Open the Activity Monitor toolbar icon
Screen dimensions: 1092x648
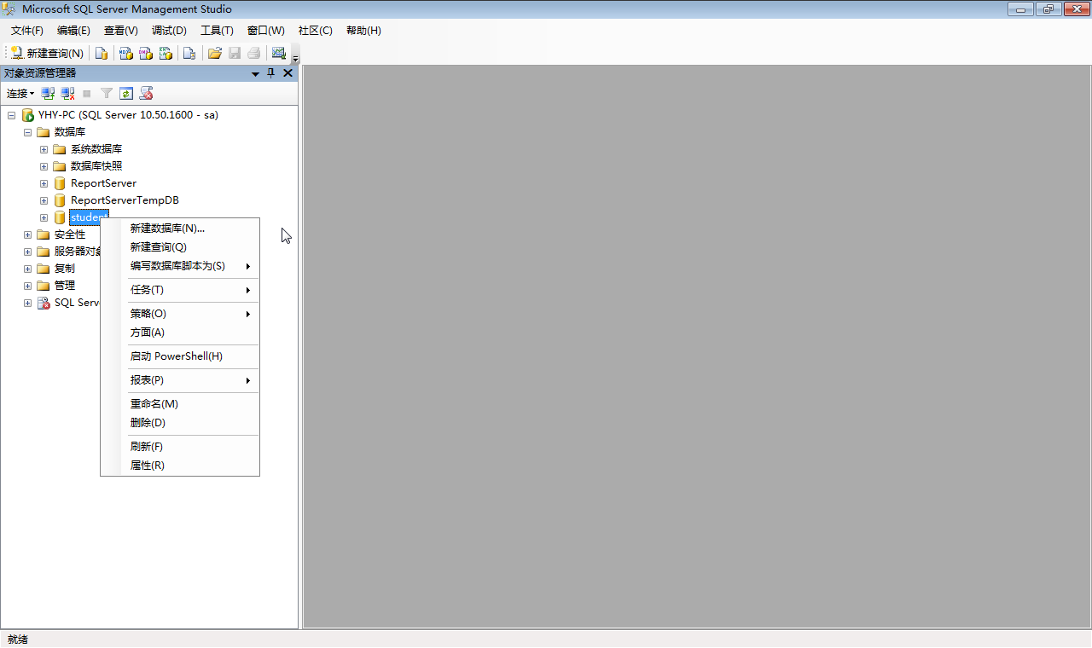[x=278, y=53]
